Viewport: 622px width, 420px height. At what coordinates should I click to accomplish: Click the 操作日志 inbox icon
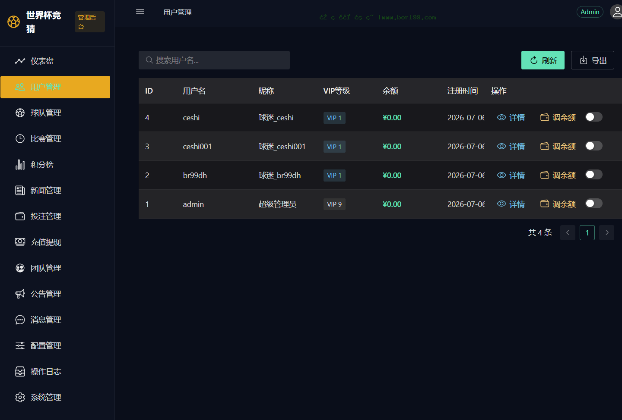(20, 372)
